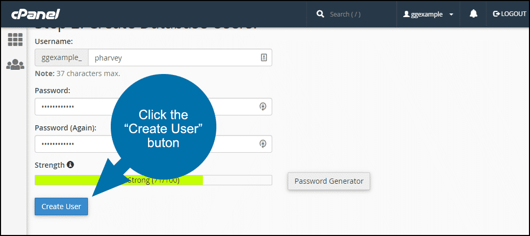
Task: Click the cPanel logo
Action: coord(36,13)
